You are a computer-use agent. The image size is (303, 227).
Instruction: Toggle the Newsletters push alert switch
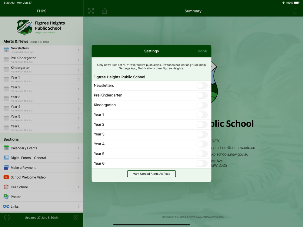click(x=202, y=86)
